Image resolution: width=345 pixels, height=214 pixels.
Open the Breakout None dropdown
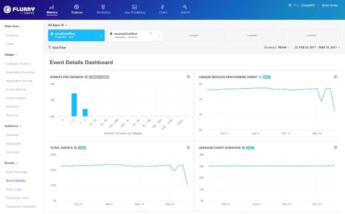click(x=276, y=47)
